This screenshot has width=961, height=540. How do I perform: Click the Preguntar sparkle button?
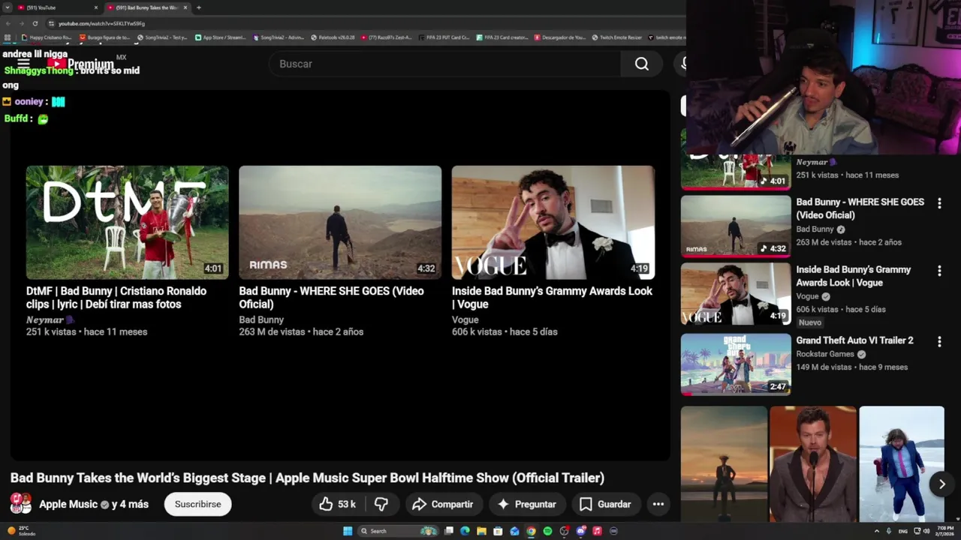coord(527,504)
